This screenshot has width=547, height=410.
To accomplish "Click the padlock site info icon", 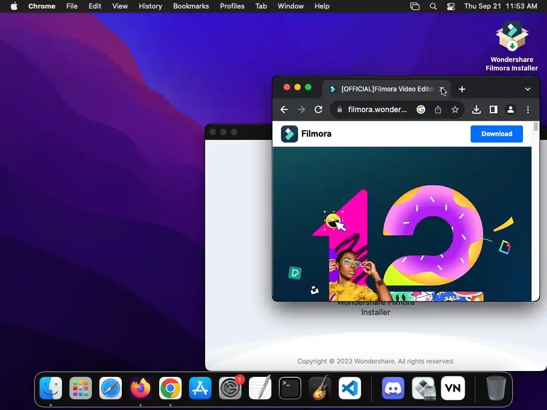I will coord(339,109).
